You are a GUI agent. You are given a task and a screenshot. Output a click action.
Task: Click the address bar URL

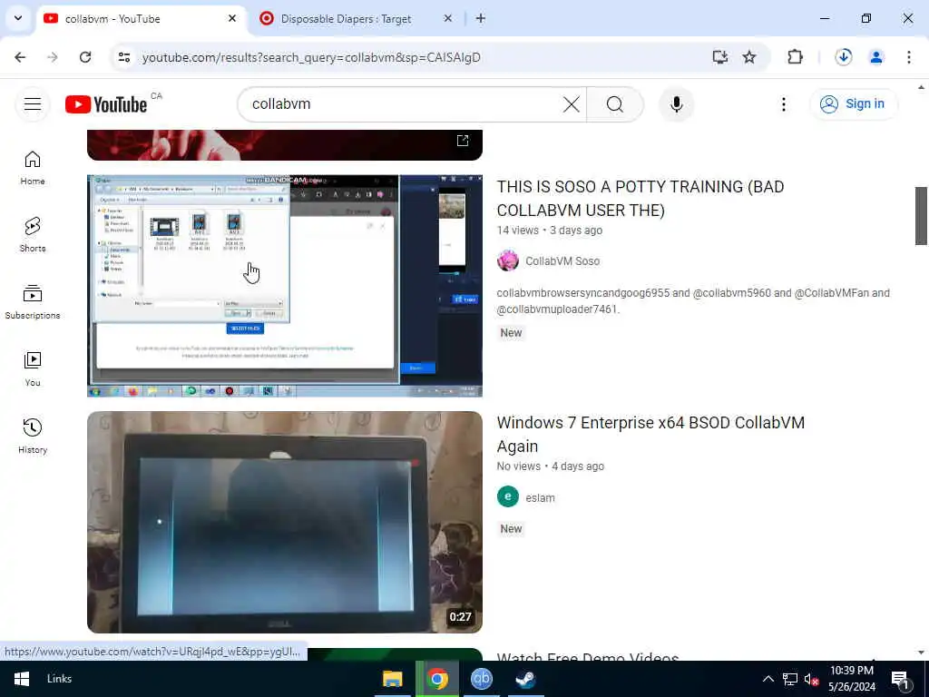[312, 57]
